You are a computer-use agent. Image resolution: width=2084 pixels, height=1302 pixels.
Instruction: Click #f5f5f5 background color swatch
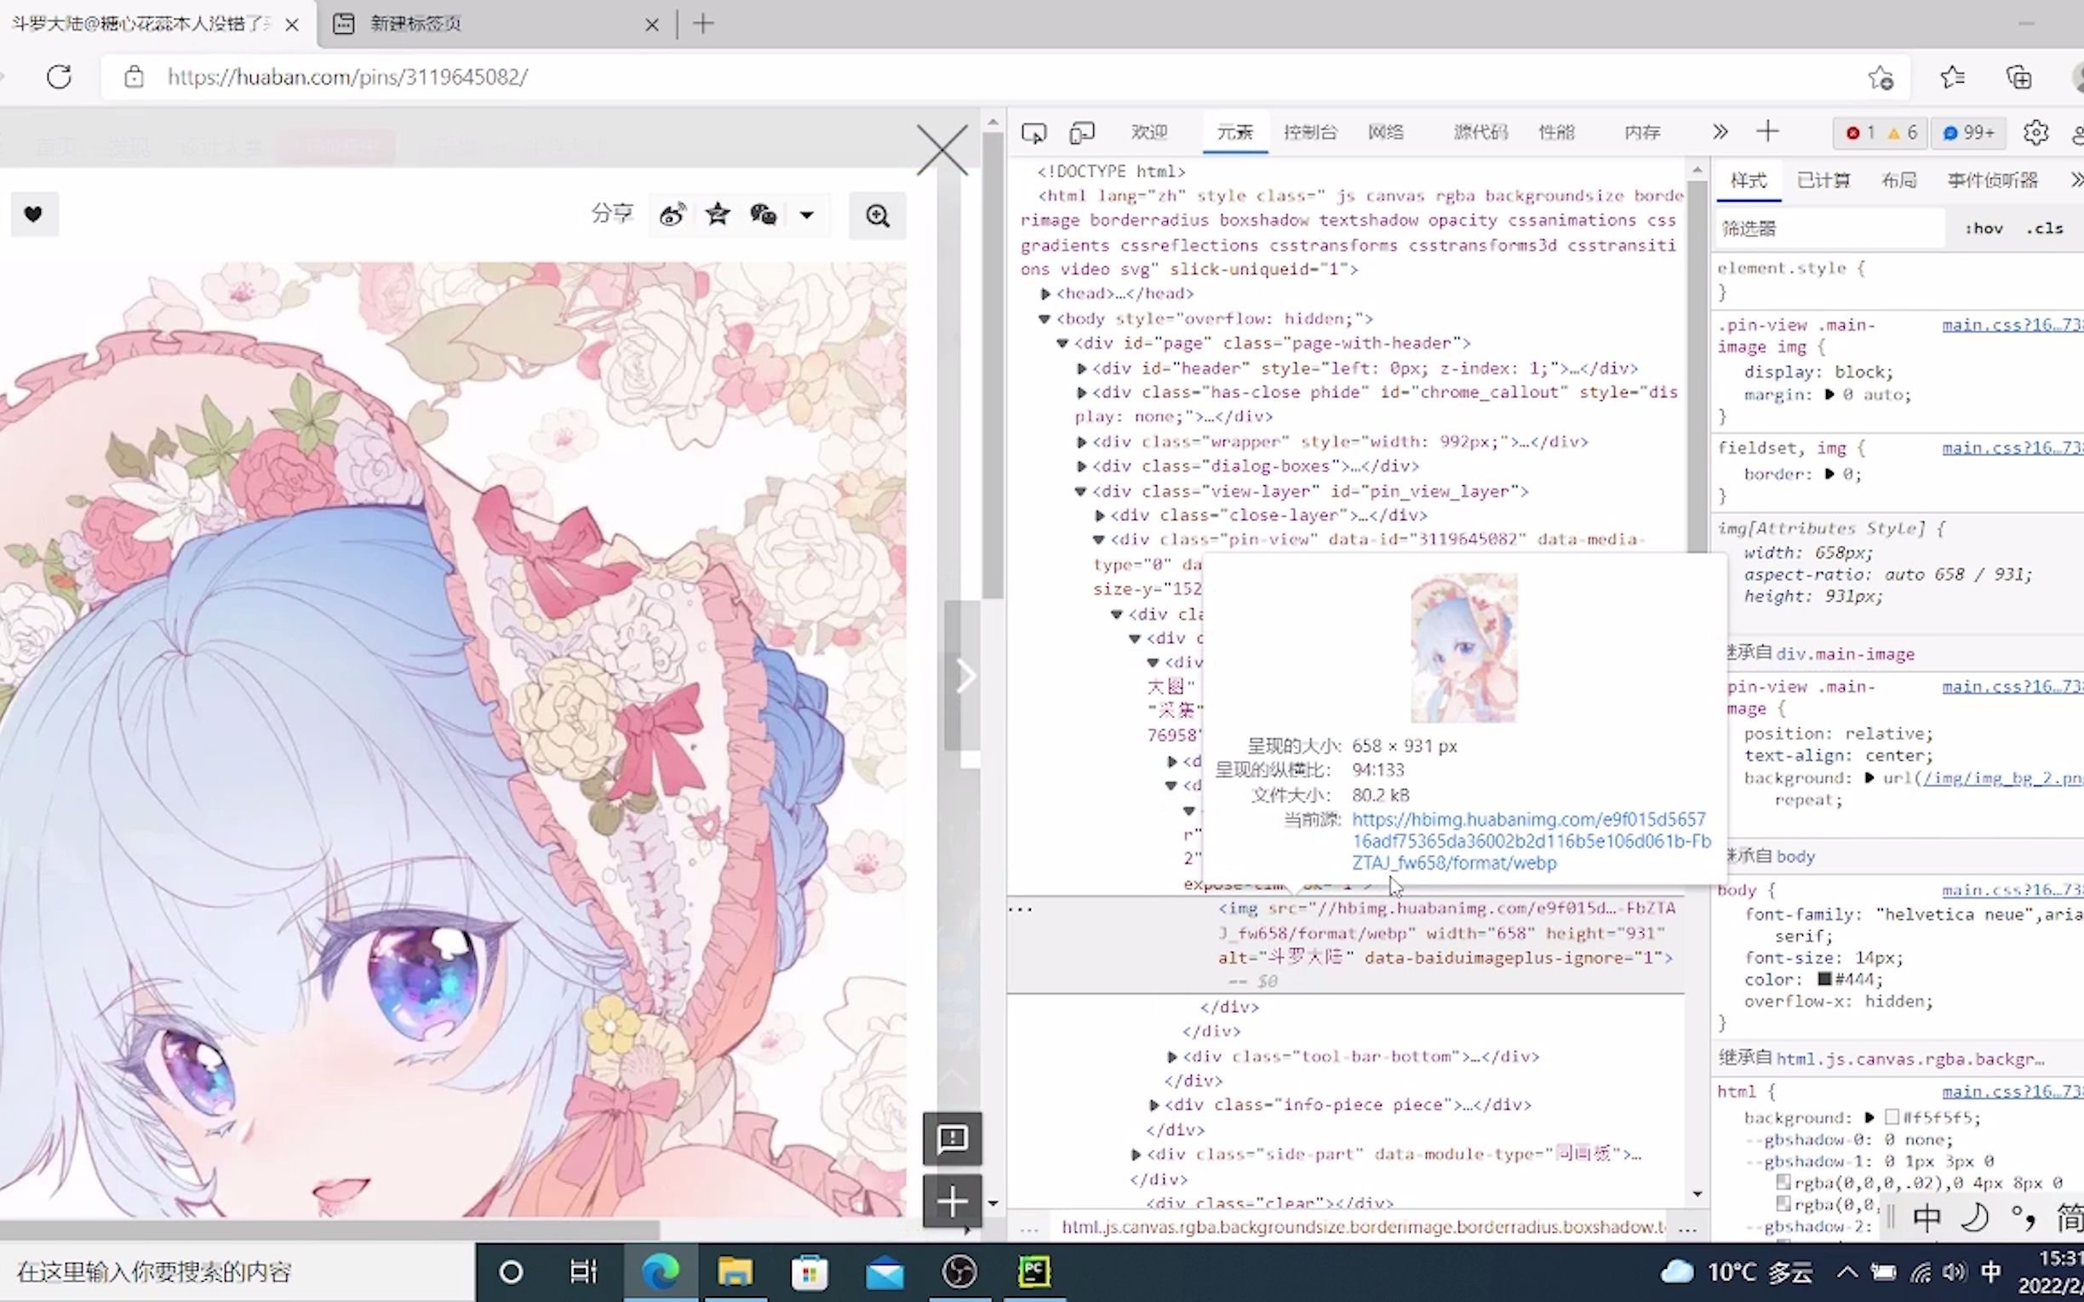coord(1892,1116)
